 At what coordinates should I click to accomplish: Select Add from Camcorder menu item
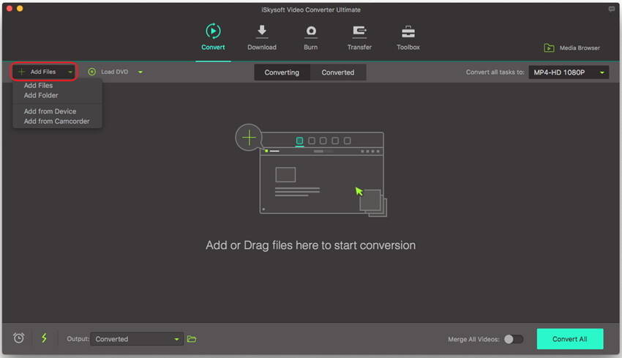(56, 122)
